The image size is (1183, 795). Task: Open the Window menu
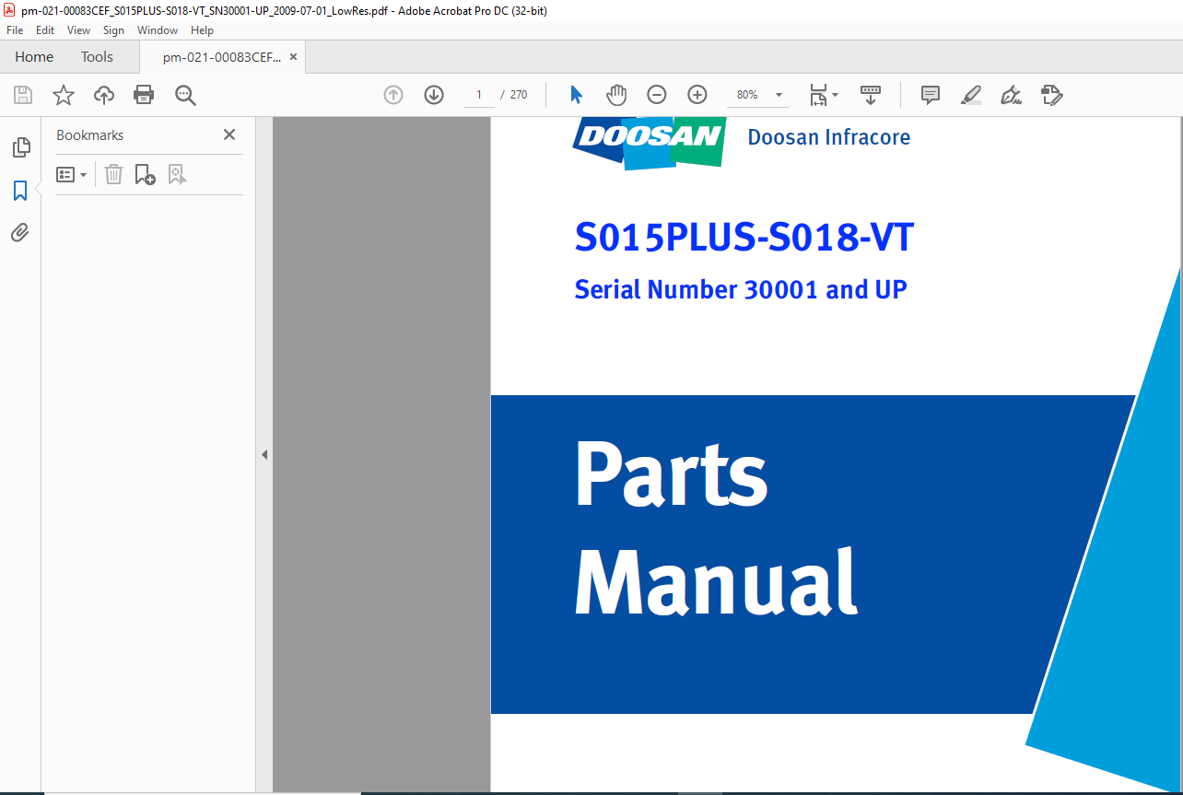tap(158, 30)
